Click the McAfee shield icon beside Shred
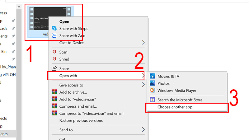 (x=54, y=59)
